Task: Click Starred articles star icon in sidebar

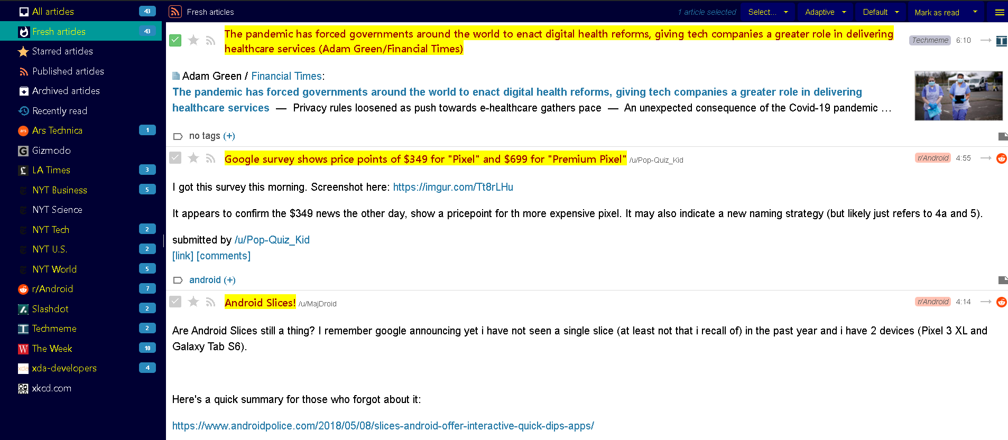Action: pyautogui.click(x=23, y=52)
